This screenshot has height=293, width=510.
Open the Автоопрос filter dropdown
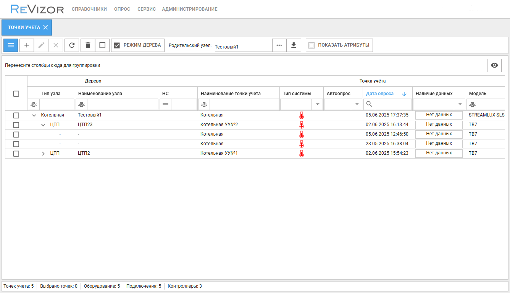[357, 104]
